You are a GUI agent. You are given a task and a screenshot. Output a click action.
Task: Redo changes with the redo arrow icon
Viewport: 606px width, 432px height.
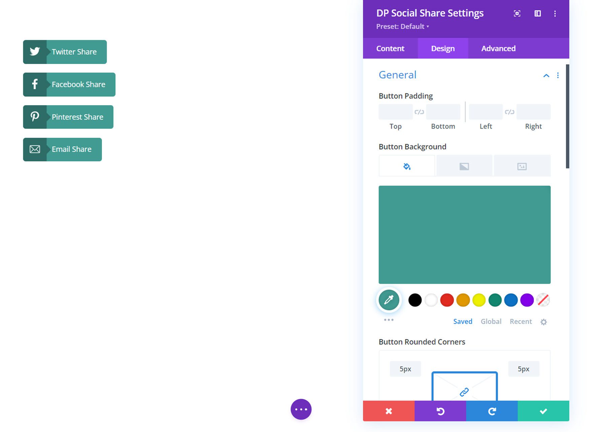click(x=492, y=411)
